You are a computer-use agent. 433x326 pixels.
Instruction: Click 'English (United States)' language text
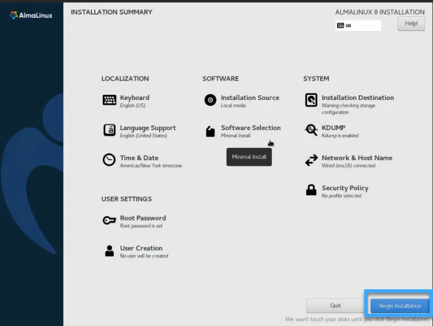pyautogui.click(x=143, y=136)
